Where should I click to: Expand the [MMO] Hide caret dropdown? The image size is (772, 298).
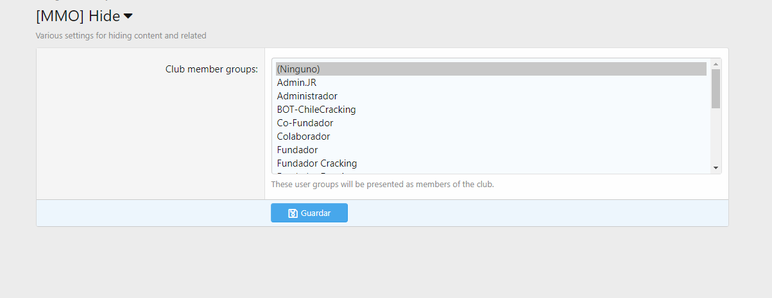pyautogui.click(x=128, y=17)
